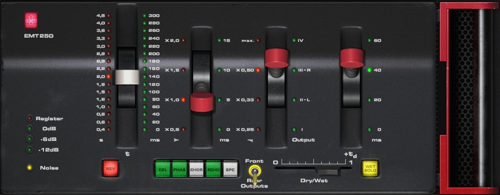The image size is (500, 195).
Task: Click the X2,0 multiplier LED
Action: pos(183,40)
